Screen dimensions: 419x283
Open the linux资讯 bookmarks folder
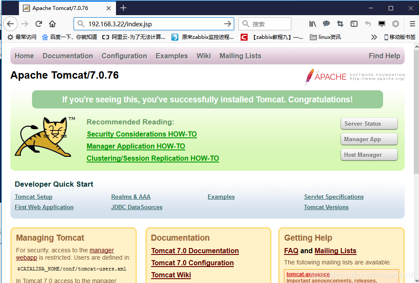click(326, 37)
